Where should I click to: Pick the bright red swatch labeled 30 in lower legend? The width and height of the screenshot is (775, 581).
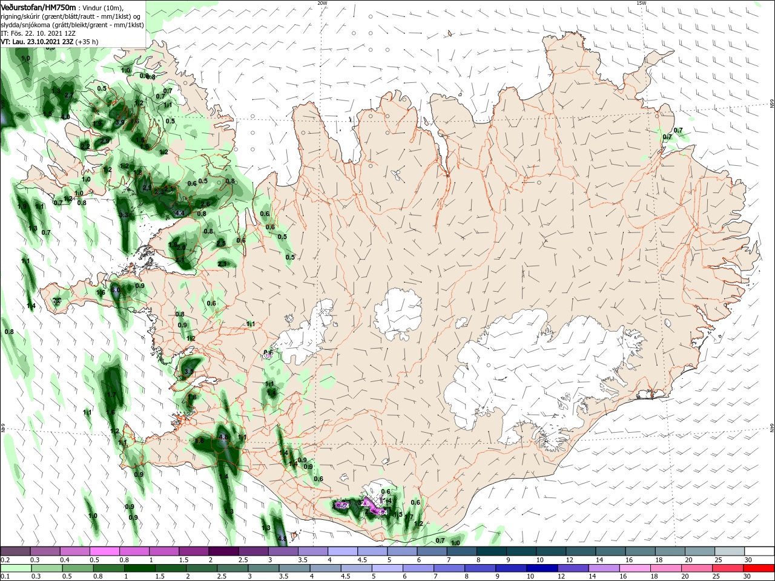(759, 568)
